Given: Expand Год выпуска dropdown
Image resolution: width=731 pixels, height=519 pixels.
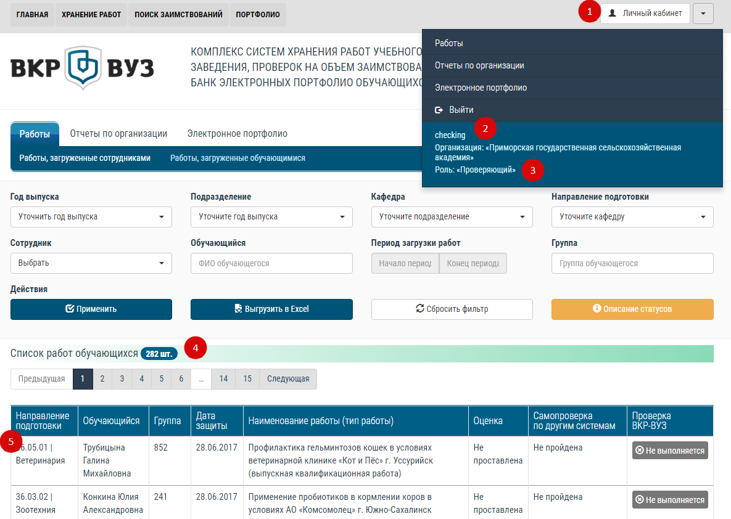Looking at the screenshot, I should (91, 217).
